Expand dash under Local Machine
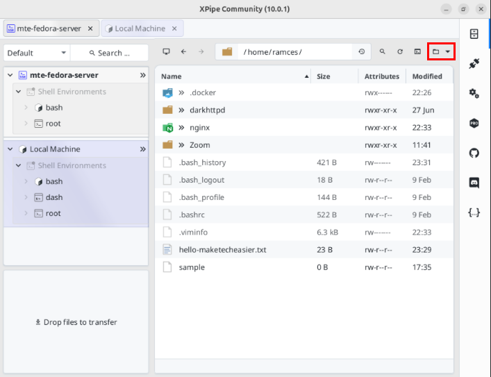This screenshot has width=491, height=377. click(26, 197)
